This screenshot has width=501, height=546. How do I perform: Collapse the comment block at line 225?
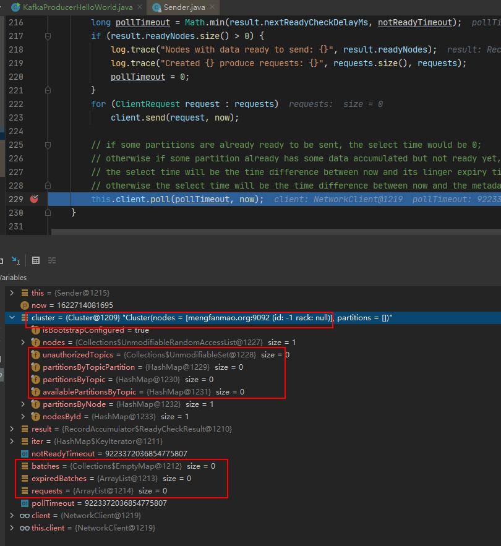tap(48, 145)
